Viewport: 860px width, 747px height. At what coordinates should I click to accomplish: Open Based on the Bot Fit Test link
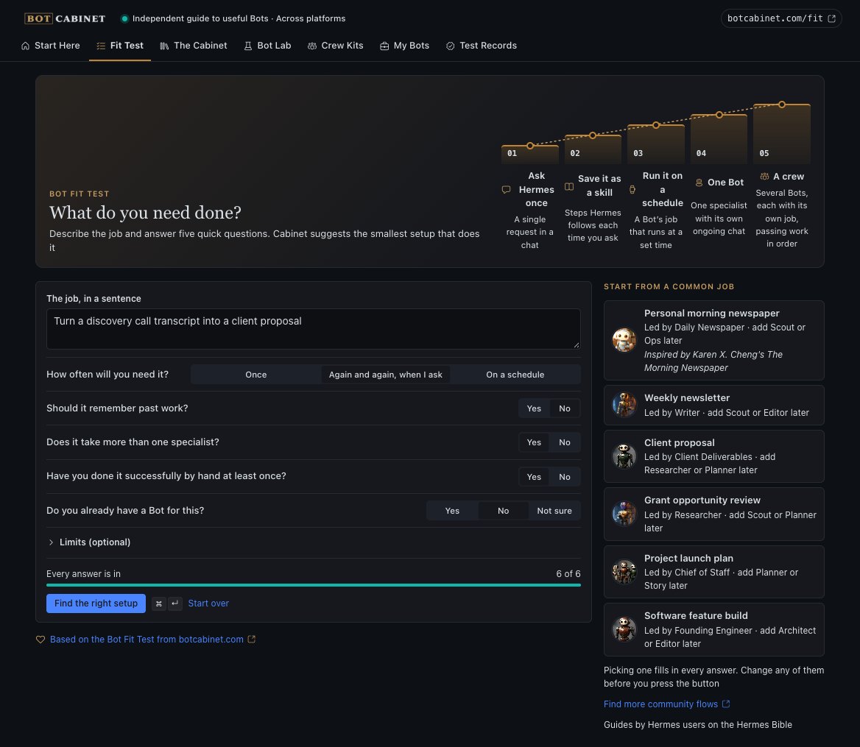[147, 640]
